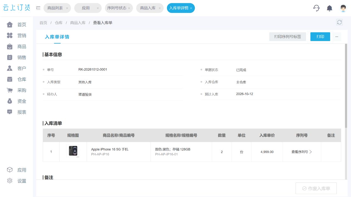Click 查看序列号 for the iPhone row
351x197 pixels.
302,152
